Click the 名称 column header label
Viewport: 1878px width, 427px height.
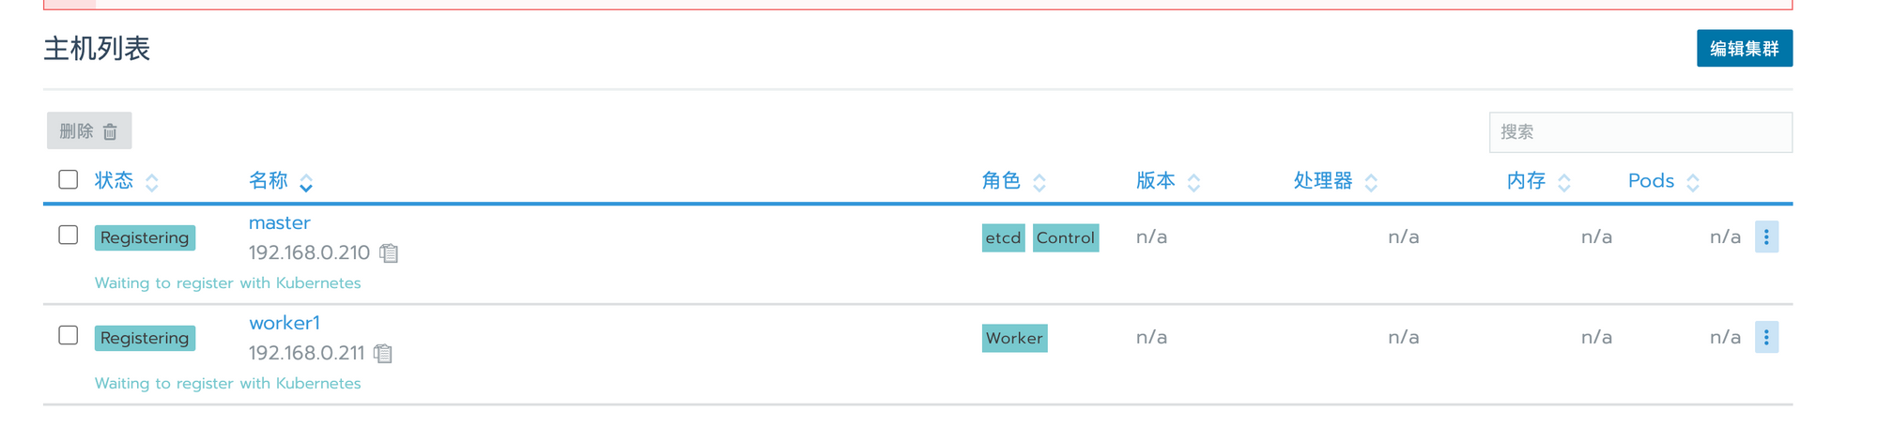[x=269, y=181]
